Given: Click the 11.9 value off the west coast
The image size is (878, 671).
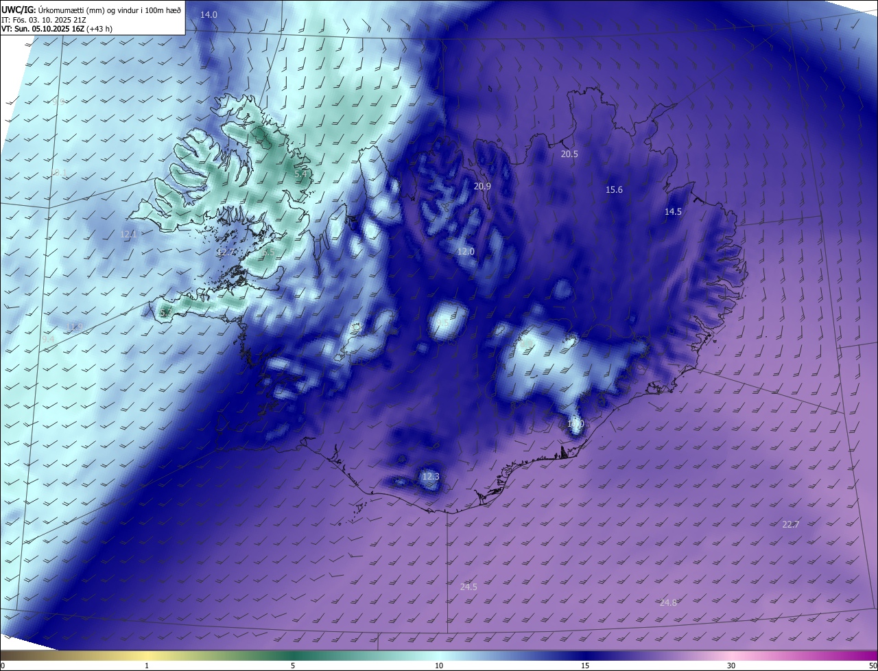Looking at the screenshot, I should pyautogui.click(x=75, y=327).
